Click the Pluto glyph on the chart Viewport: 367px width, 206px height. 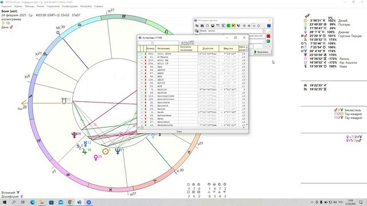click(75, 135)
